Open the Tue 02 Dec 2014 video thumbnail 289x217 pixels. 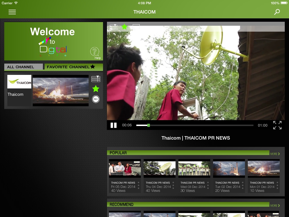tap(229, 168)
